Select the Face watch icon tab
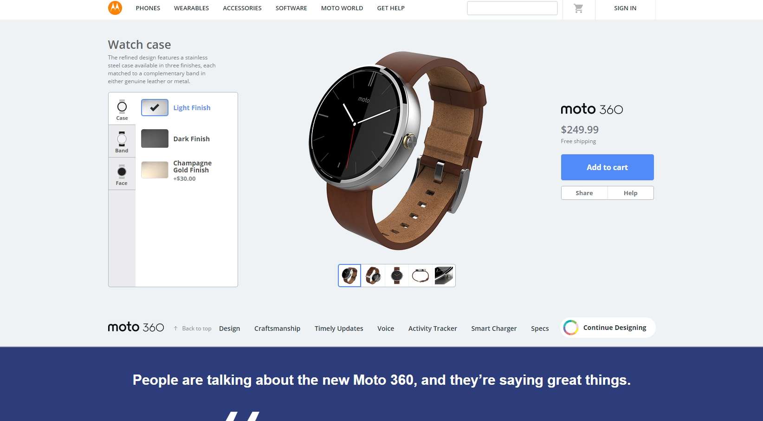Image resolution: width=763 pixels, height=421 pixels. coord(122,174)
